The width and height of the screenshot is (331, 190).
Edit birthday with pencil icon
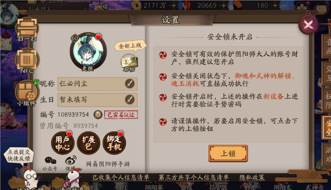click(x=130, y=99)
